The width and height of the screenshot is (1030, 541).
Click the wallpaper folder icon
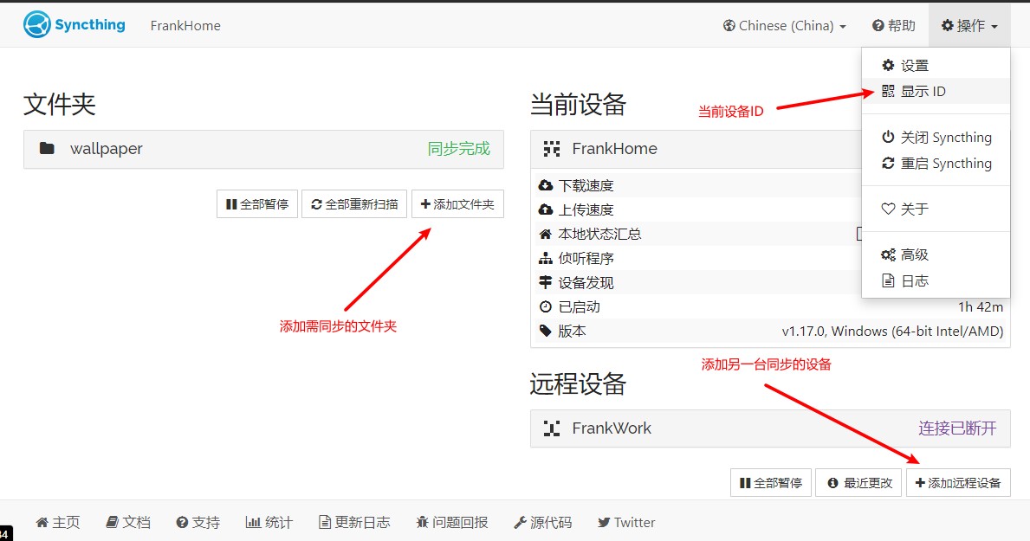[x=47, y=149]
